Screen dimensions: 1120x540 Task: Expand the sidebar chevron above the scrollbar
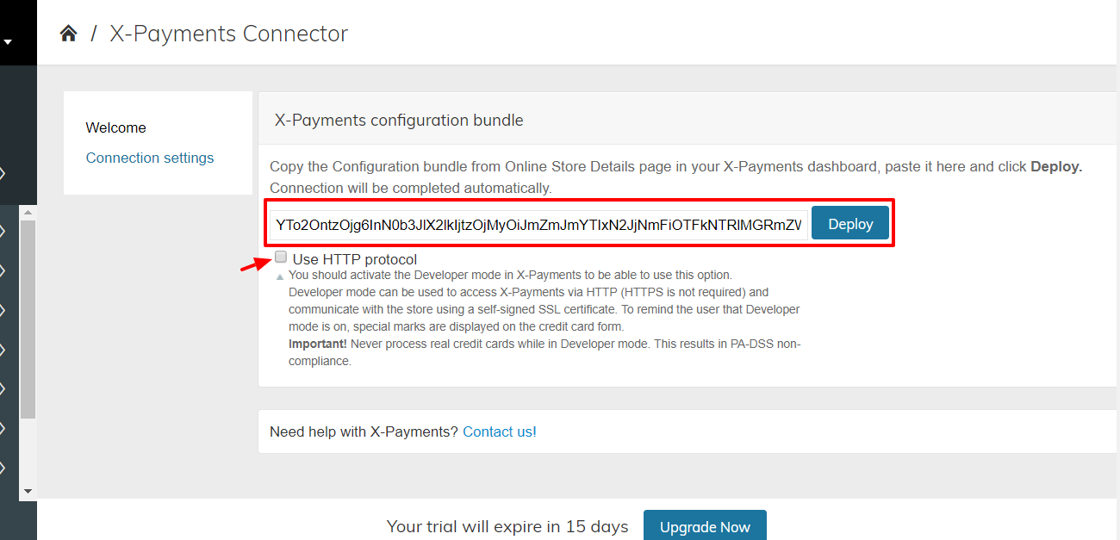click(x=3, y=173)
